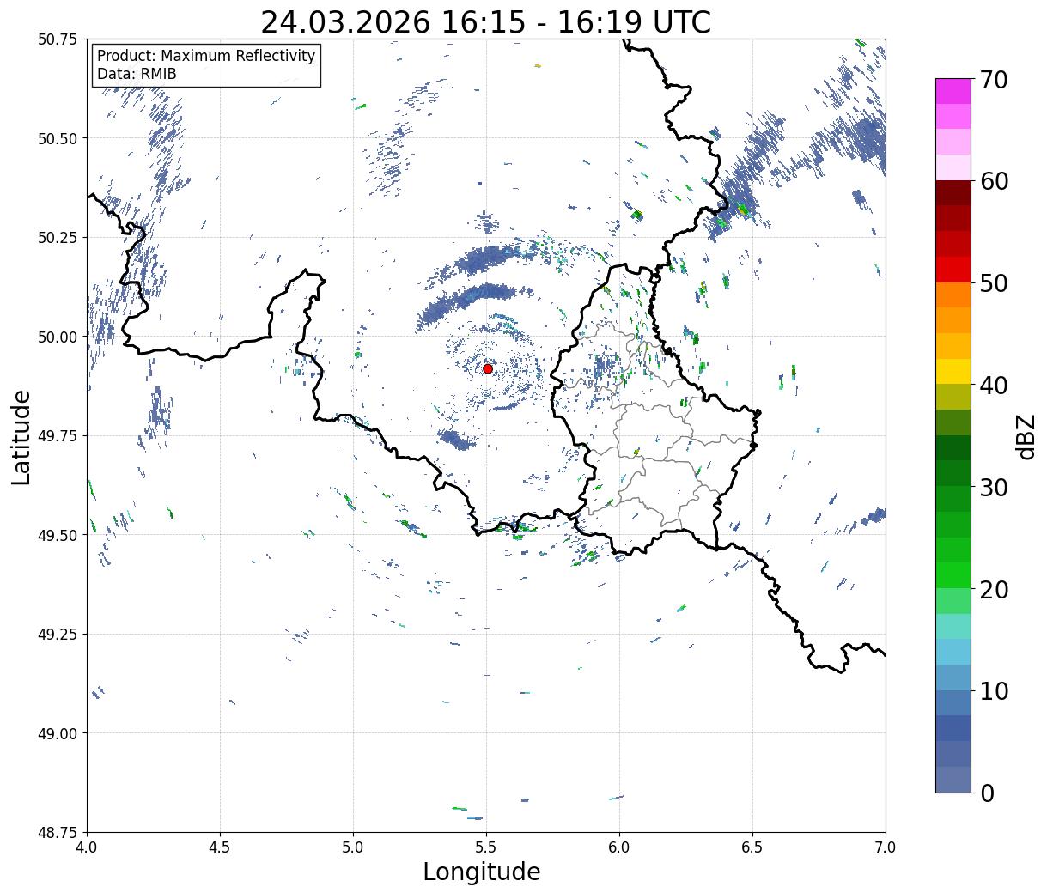This screenshot has height=893, width=1047.
Task: Click the bright red swatch above 50
Action: [x=953, y=269]
